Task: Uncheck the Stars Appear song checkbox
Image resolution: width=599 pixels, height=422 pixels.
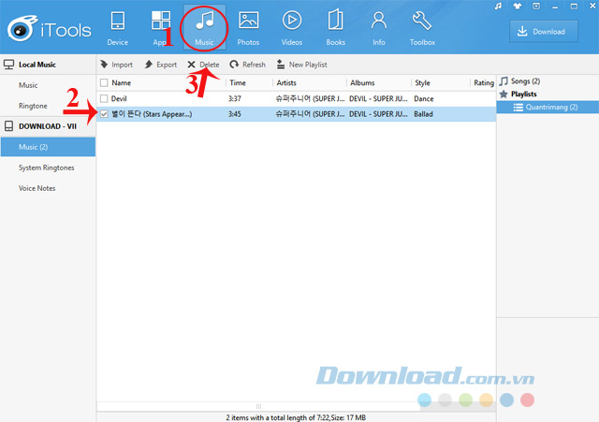Action: tap(104, 114)
